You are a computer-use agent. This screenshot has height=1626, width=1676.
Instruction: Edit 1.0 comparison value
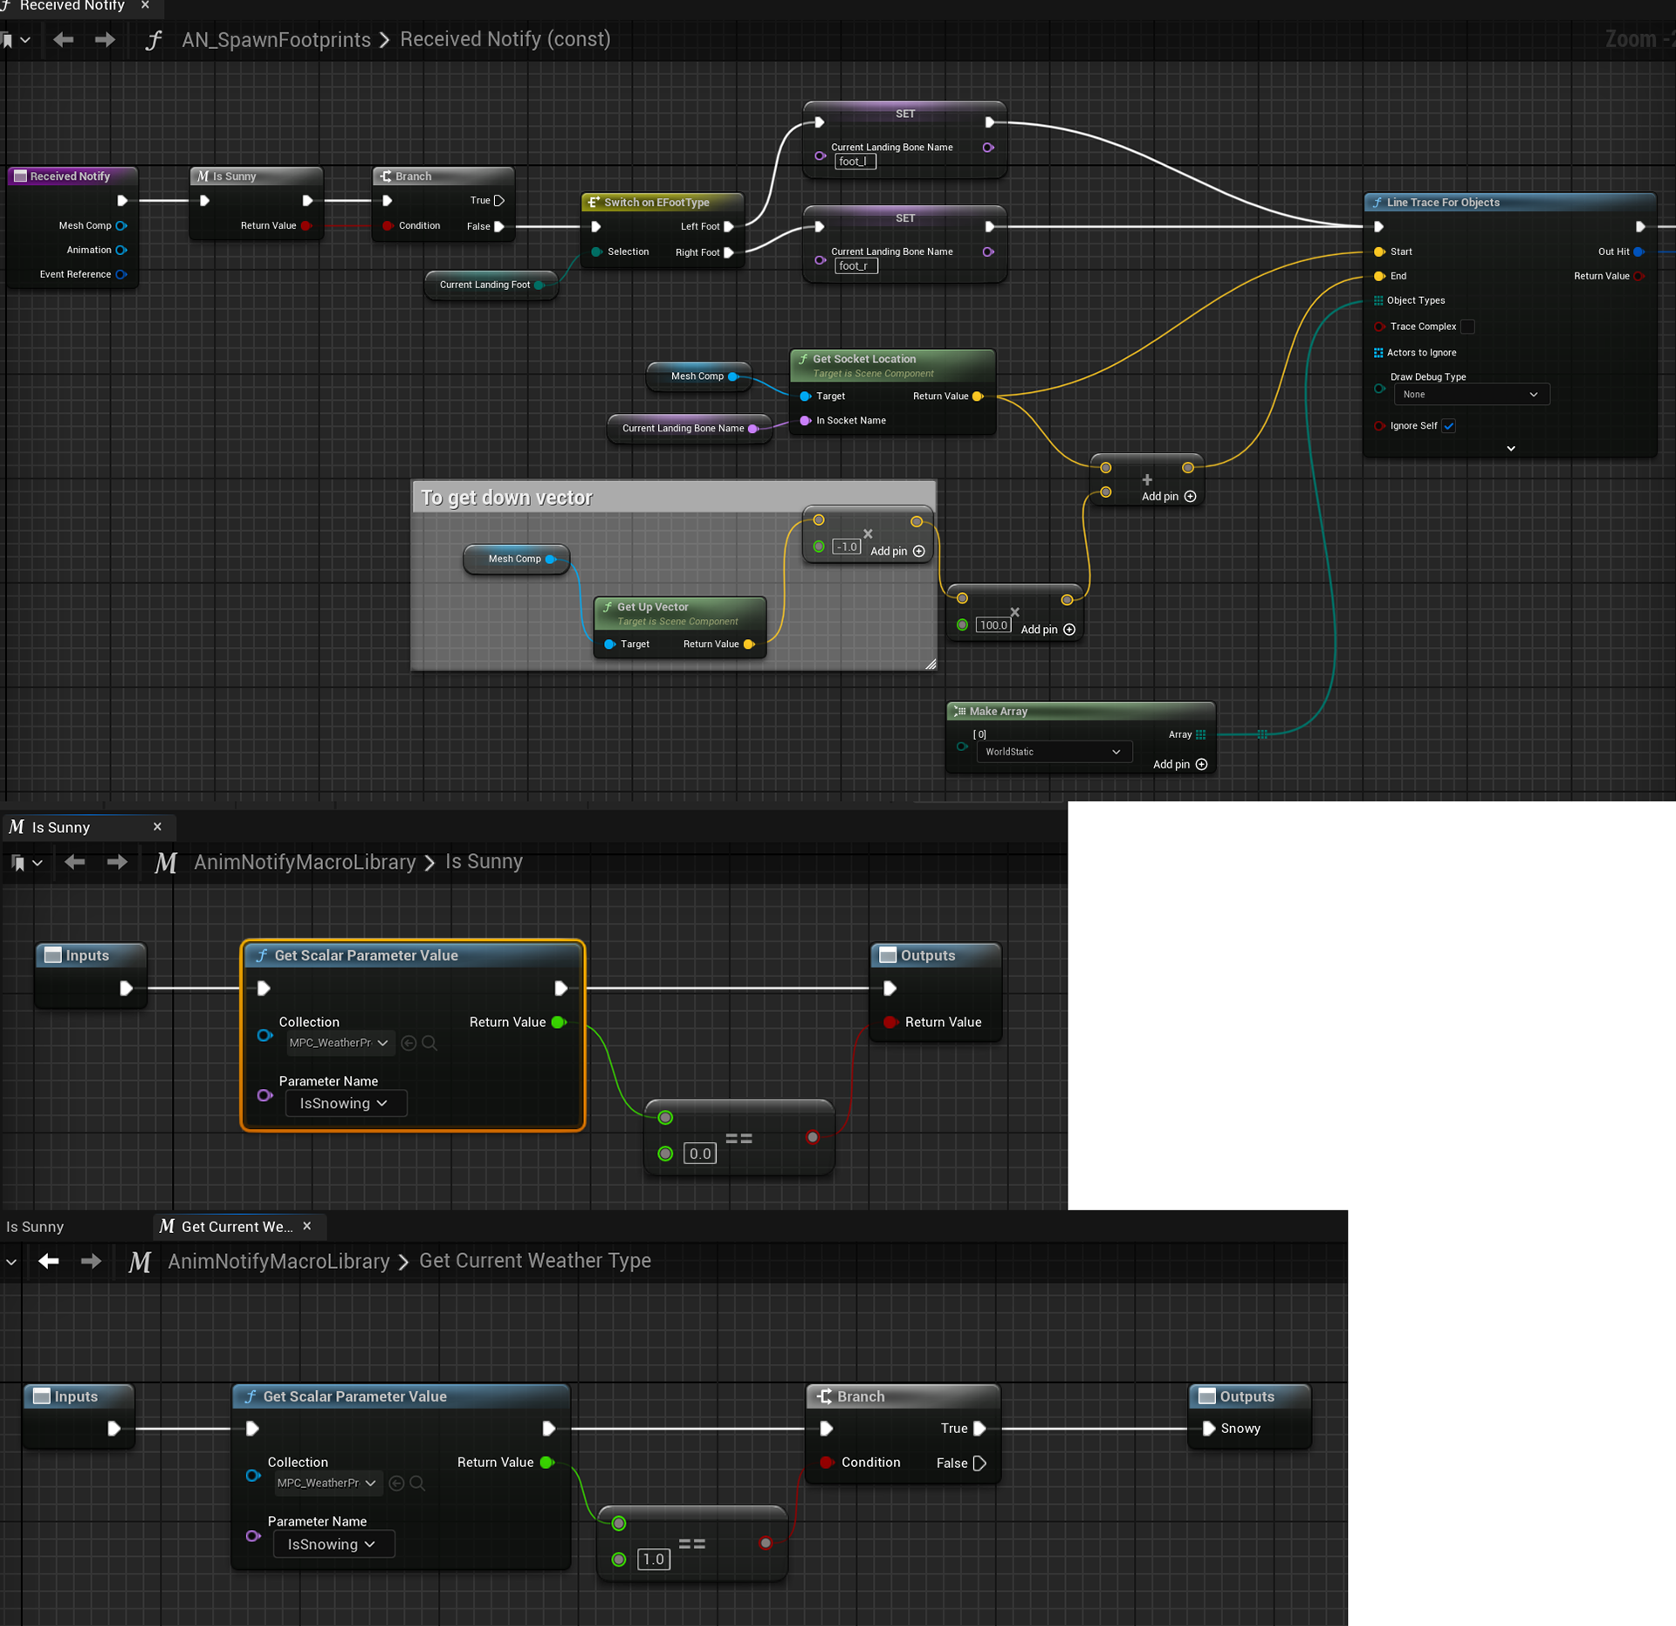click(x=653, y=1560)
